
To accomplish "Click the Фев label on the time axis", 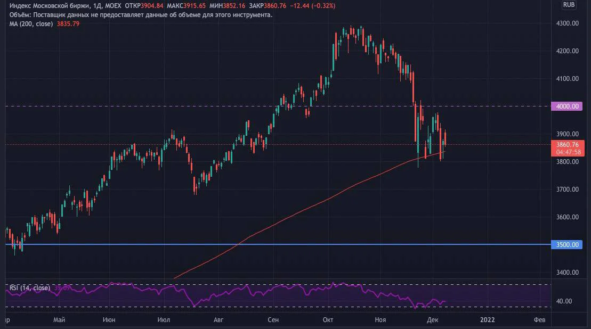I will [540, 320].
